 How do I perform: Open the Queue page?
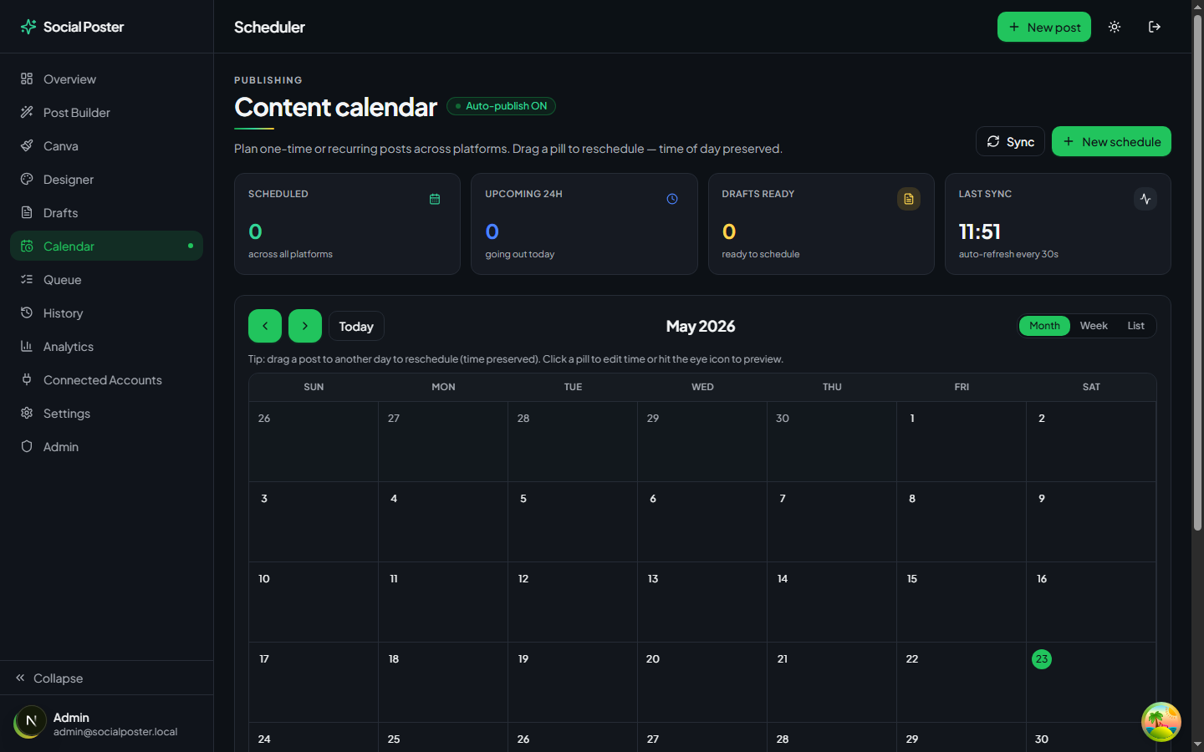[x=106, y=279]
